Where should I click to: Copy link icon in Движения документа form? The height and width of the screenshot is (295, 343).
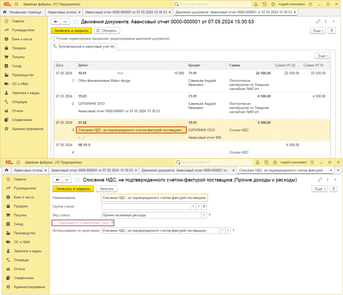pyautogui.click(x=318, y=22)
